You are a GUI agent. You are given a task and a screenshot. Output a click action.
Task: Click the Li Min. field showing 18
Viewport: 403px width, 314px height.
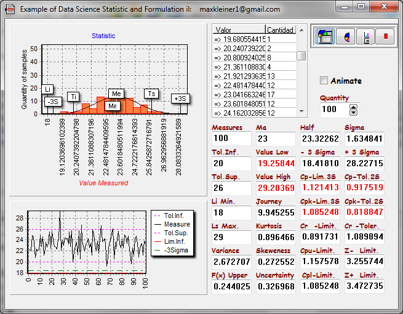(x=231, y=212)
